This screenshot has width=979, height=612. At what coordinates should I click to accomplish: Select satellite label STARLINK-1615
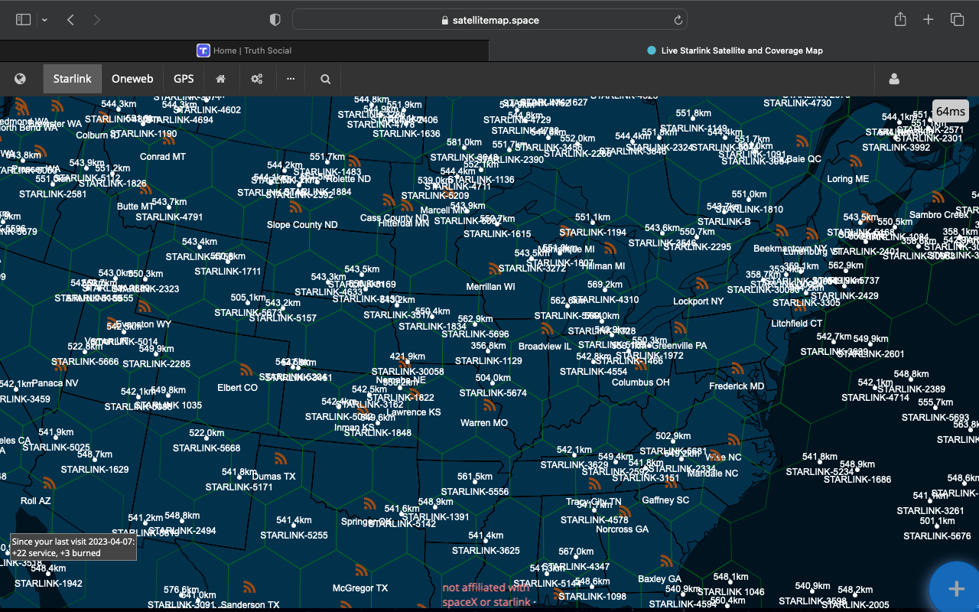[x=497, y=234]
